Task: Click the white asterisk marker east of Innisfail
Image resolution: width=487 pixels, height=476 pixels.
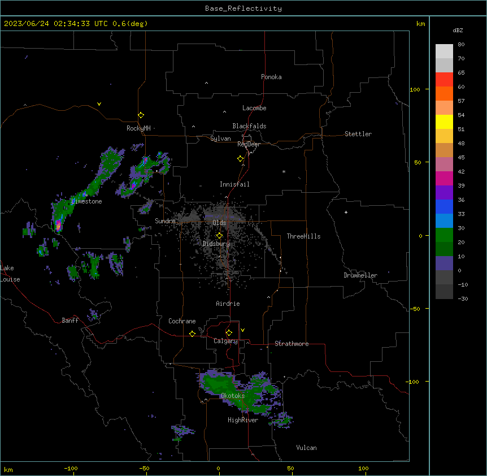Action: [284, 171]
